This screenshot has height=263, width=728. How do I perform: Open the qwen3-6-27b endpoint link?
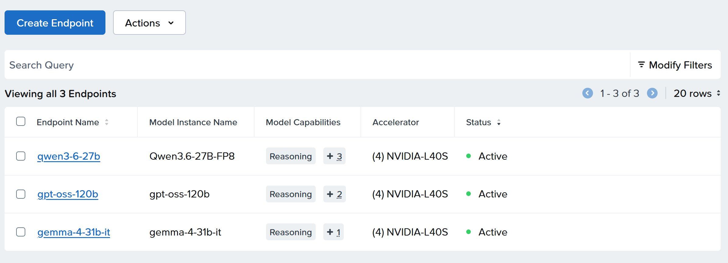coord(69,156)
